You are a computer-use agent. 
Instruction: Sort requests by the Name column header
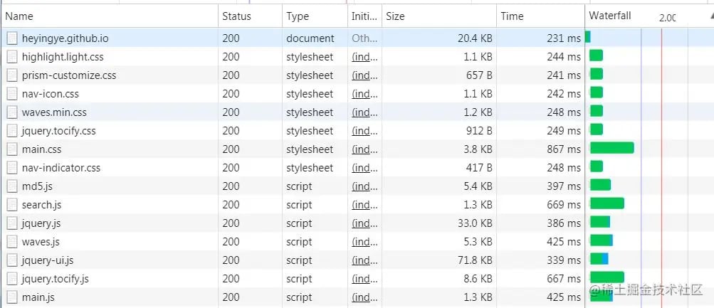coord(110,16)
